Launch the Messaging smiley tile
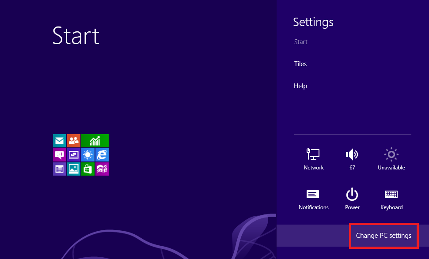 [60, 155]
